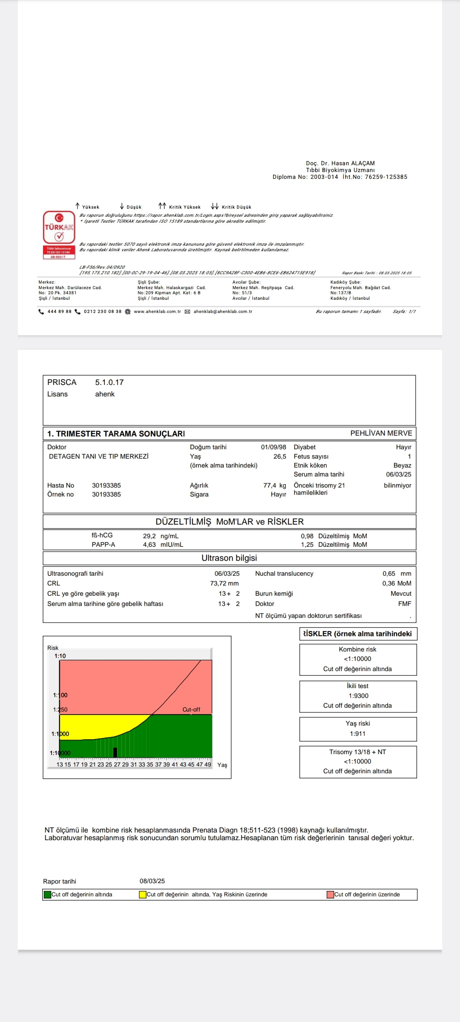The image size is (460, 1022).
Task: Tap the Avcılar Şube address block
Action: tap(263, 290)
